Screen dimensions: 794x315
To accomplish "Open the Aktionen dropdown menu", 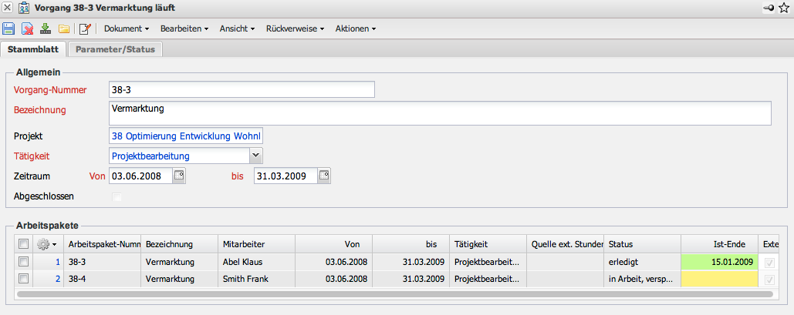I will click(x=356, y=29).
